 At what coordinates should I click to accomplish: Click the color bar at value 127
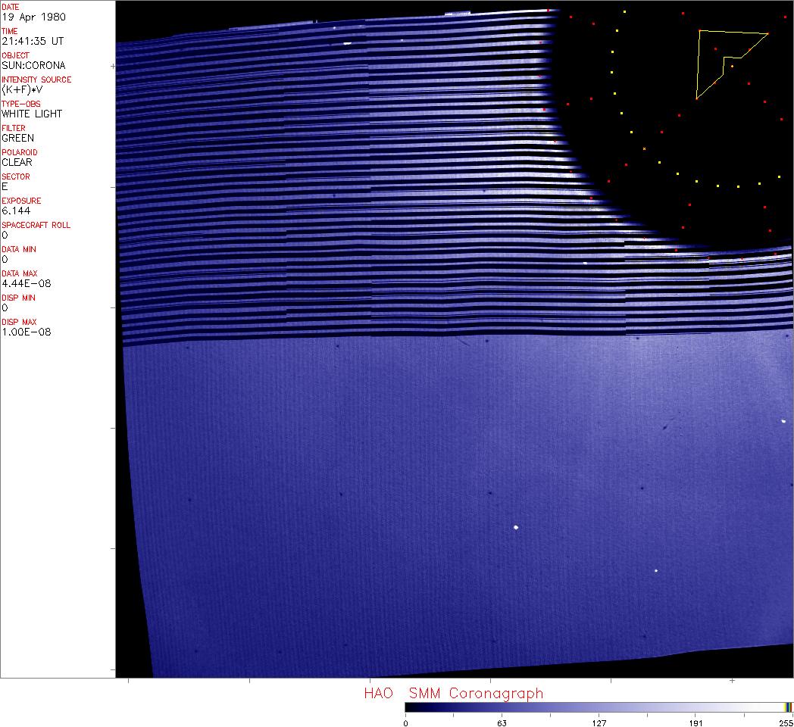pyautogui.click(x=599, y=707)
